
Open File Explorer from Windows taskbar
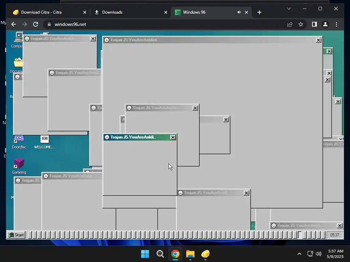tap(190, 254)
